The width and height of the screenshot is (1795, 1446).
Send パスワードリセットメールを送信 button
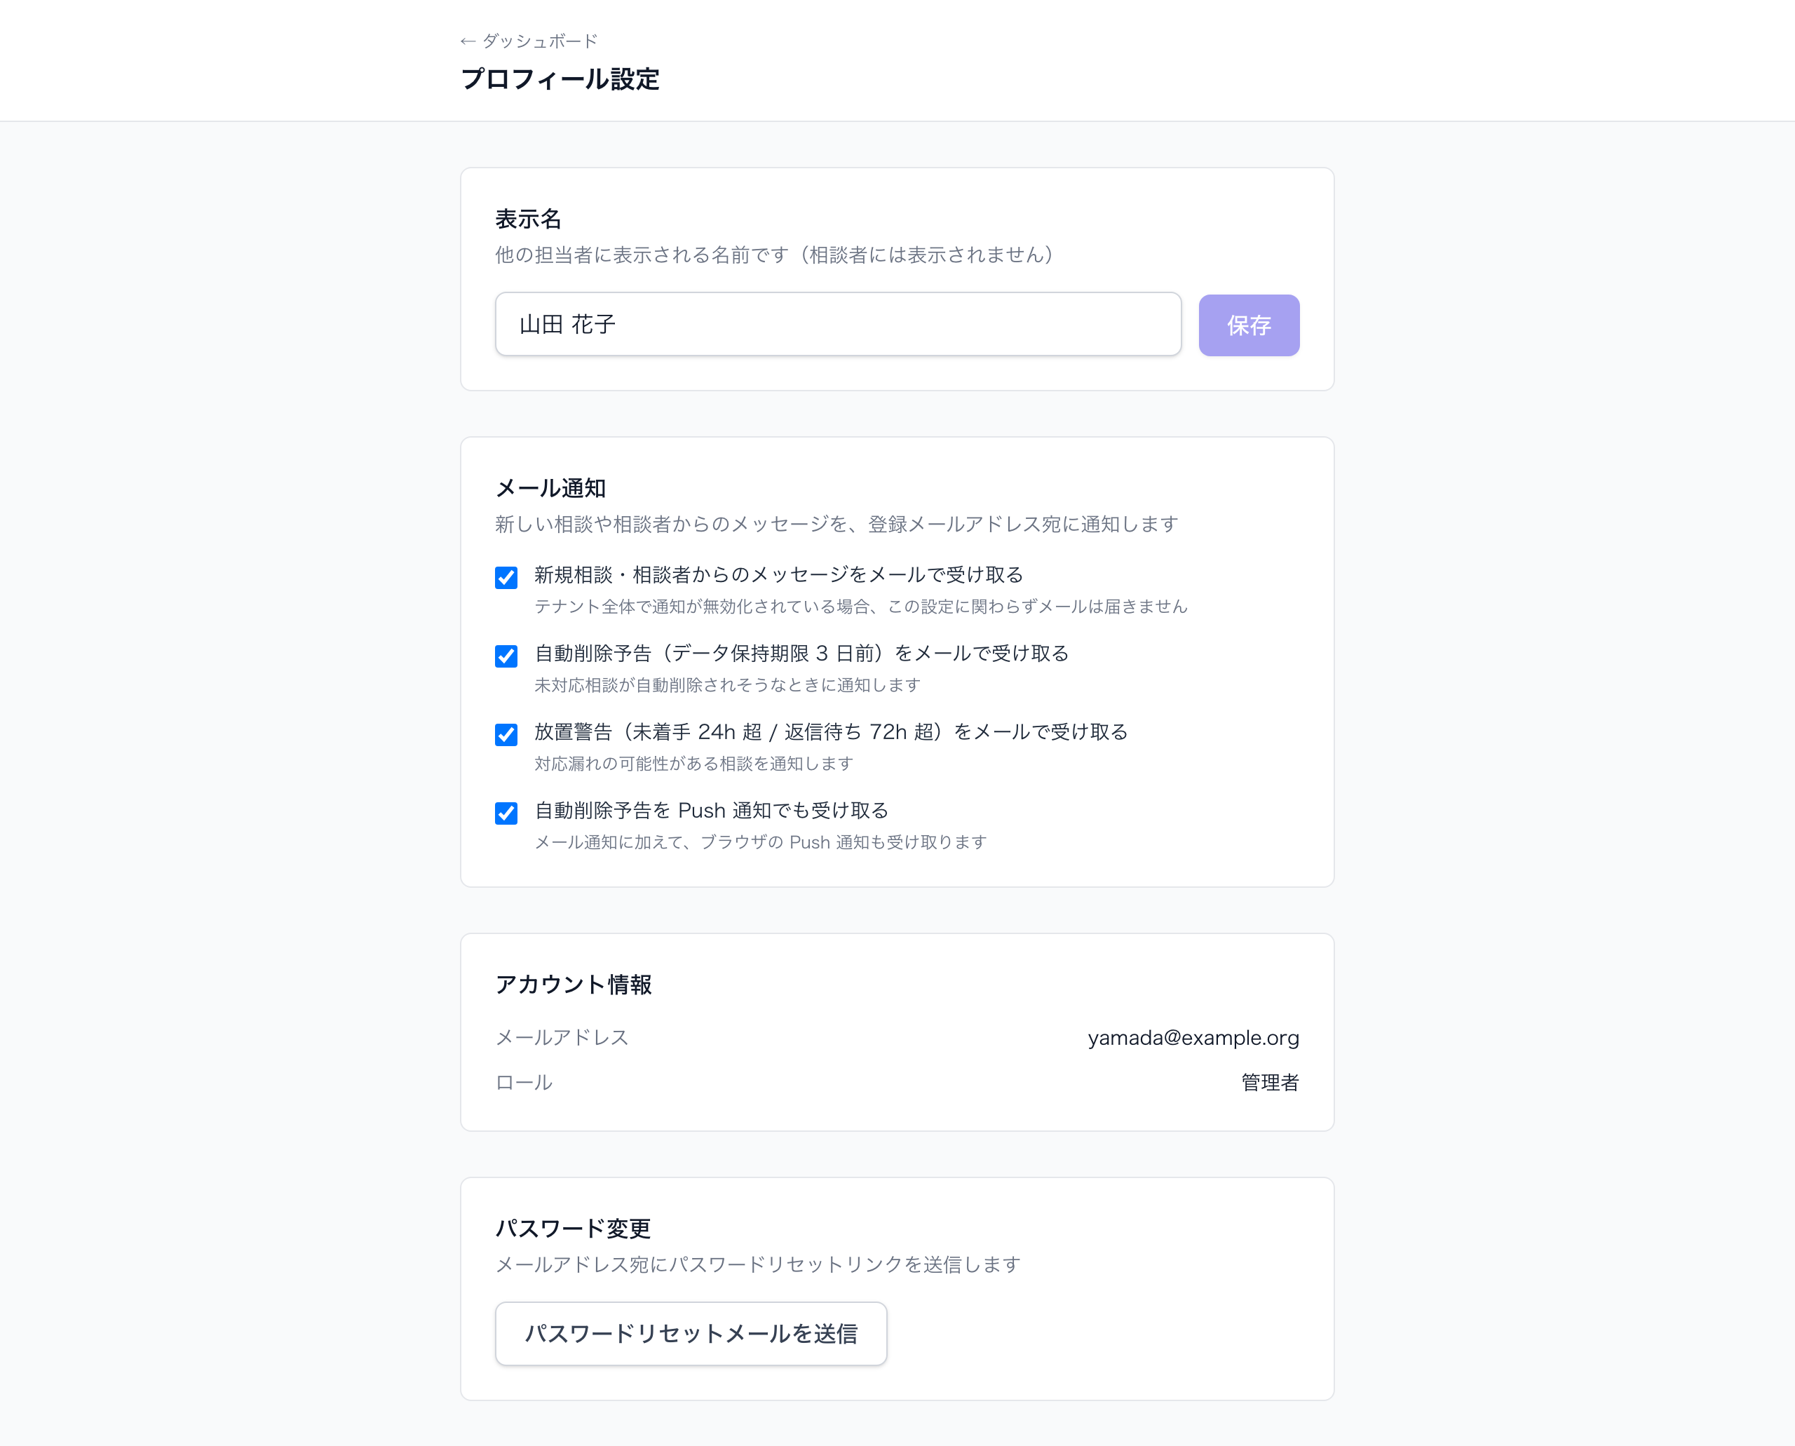pos(691,1334)
